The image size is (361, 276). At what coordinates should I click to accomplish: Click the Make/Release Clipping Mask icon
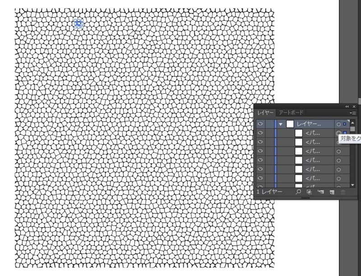tap(309, 192)
